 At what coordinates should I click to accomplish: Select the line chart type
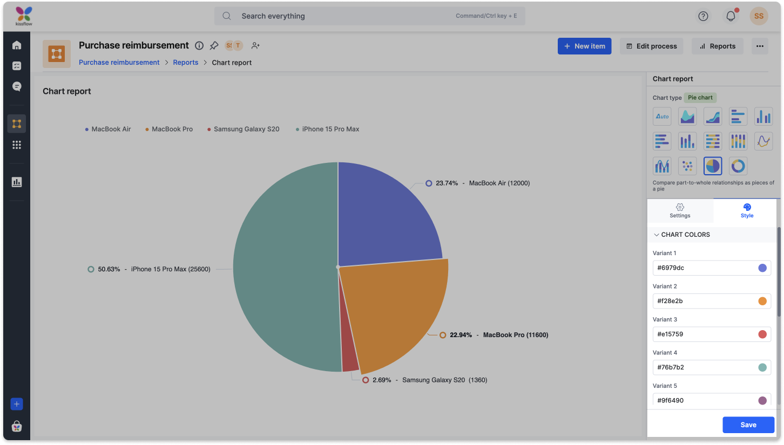click(763, 141)
